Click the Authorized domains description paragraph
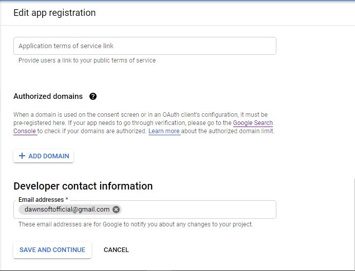This screenshot has height=271, width=355. click(144, 123)
